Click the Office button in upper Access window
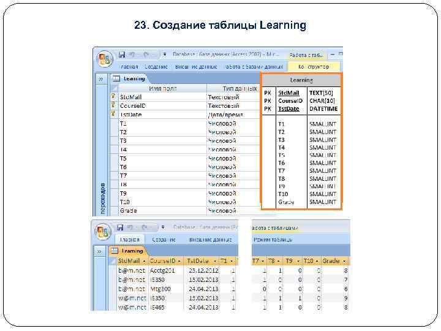The height and width of the screenshot is (331, 441). [105, 59]
